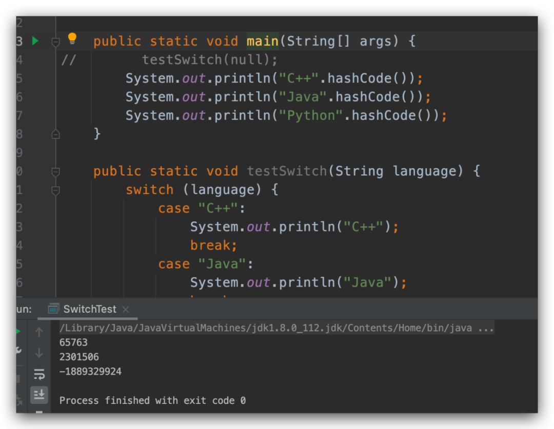Rerun SwitchTest with the green Run panel arrow

coord(18,331)
